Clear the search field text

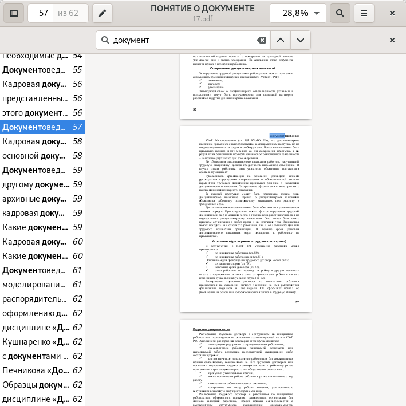pos(261,40)
